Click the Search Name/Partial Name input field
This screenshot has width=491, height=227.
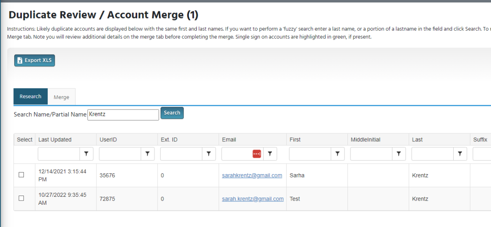pos(123,114)
